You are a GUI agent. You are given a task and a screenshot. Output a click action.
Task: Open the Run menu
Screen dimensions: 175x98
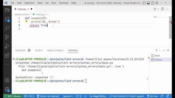(54, 3)
